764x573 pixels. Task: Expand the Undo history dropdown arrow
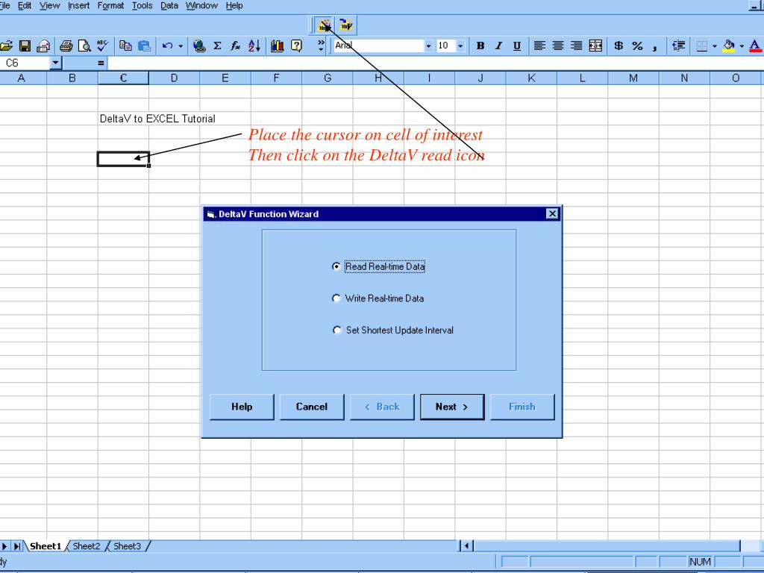[181, 46]
